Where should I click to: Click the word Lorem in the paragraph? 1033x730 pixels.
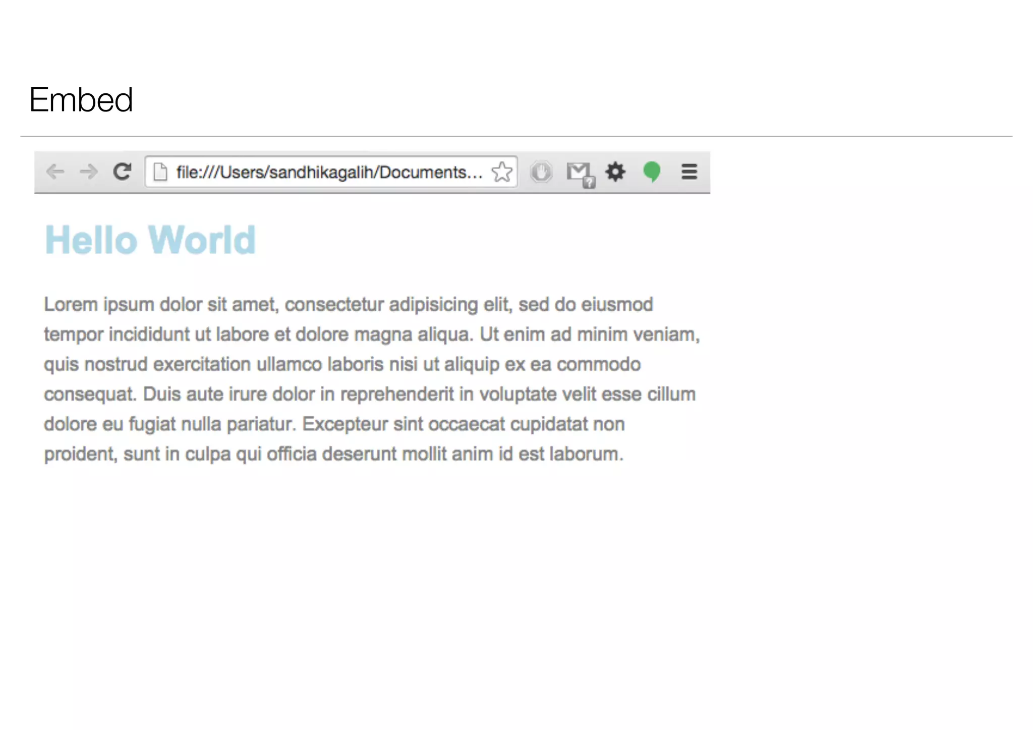pyautogui.click(x=71, y=305)
